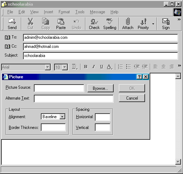The height and width of the screenshot is (174, 183).
Task: Open the File menu
Action: (x=10, y=12)
